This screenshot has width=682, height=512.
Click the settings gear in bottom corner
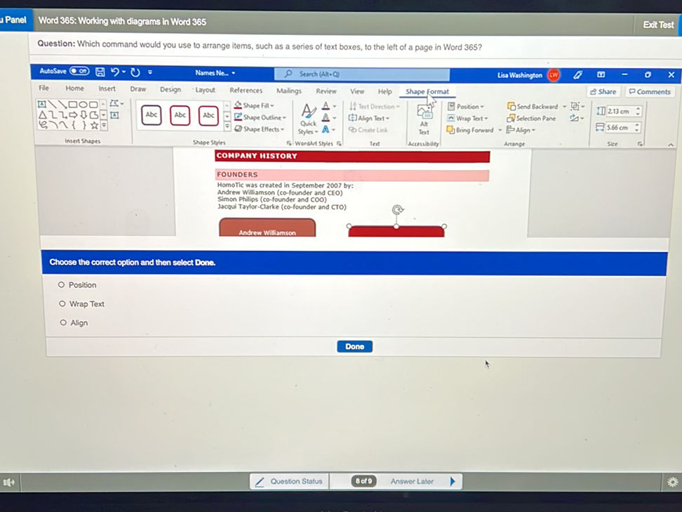coord(672,482)
